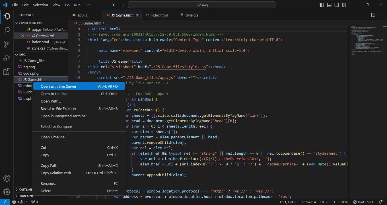The image size is (387, 205).
Task: Open the Manage gear icon
Action: 7,192
